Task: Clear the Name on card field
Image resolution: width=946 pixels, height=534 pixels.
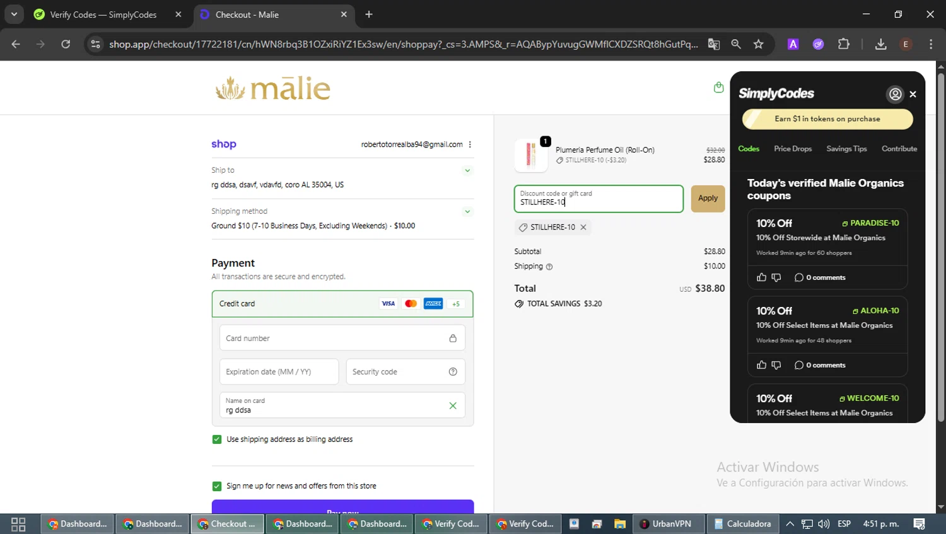Action: click(x=453, y=406)
